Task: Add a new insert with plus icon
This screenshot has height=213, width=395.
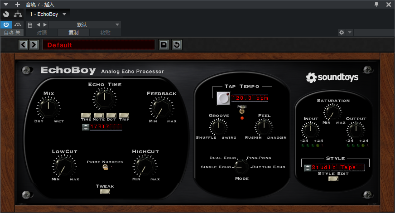Action: coord(17,5)
